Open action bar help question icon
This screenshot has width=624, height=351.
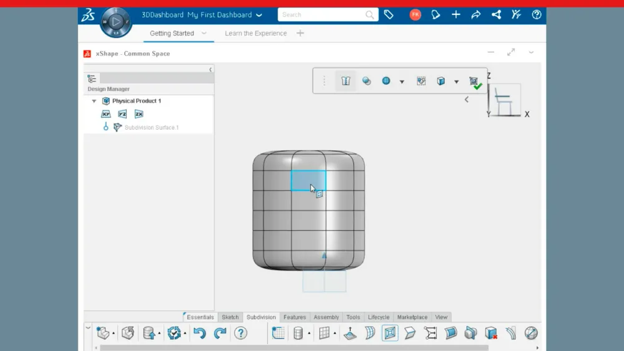point(240,333)
